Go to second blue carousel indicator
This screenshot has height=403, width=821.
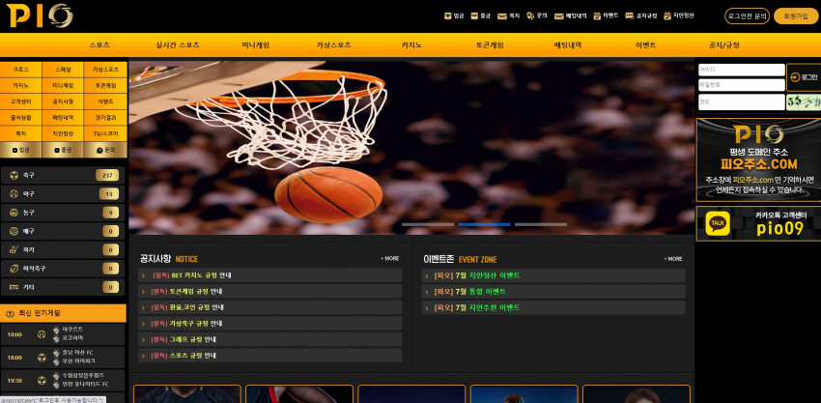tap(484, 224)
